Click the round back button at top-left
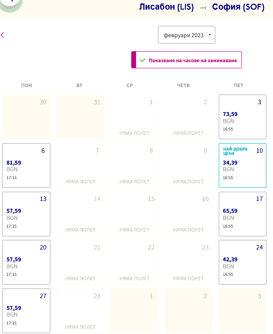Image resolution: width=273 pixels, height=334 pixels. [x=10, y=3]
